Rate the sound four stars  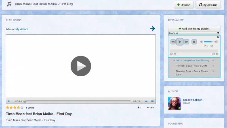coord(18,108)
